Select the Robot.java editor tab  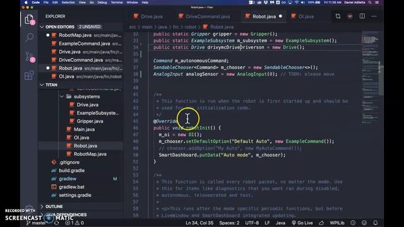click(264, 16)
